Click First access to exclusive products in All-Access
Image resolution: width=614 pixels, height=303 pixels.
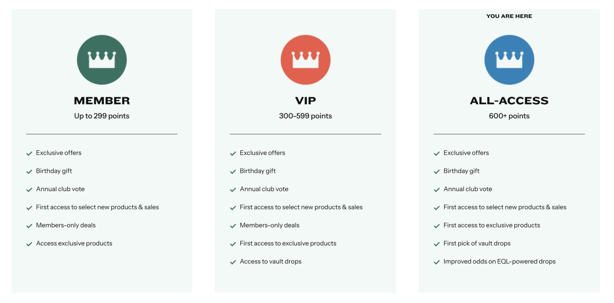click(492, 225)
